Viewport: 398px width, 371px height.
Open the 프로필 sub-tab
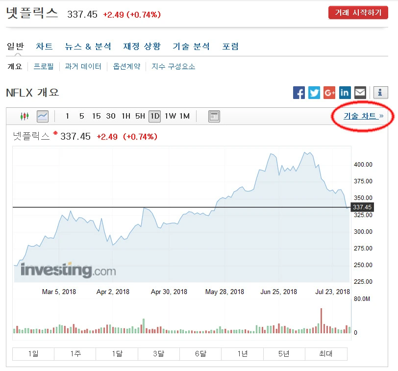coord(44,67)
